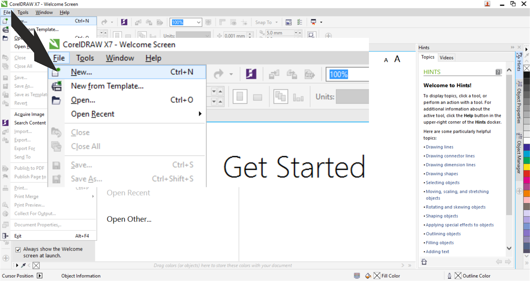This screenshot has width=530, height=281.
Task: Open the Filling objects hint link
Action: tap(440, 243)
